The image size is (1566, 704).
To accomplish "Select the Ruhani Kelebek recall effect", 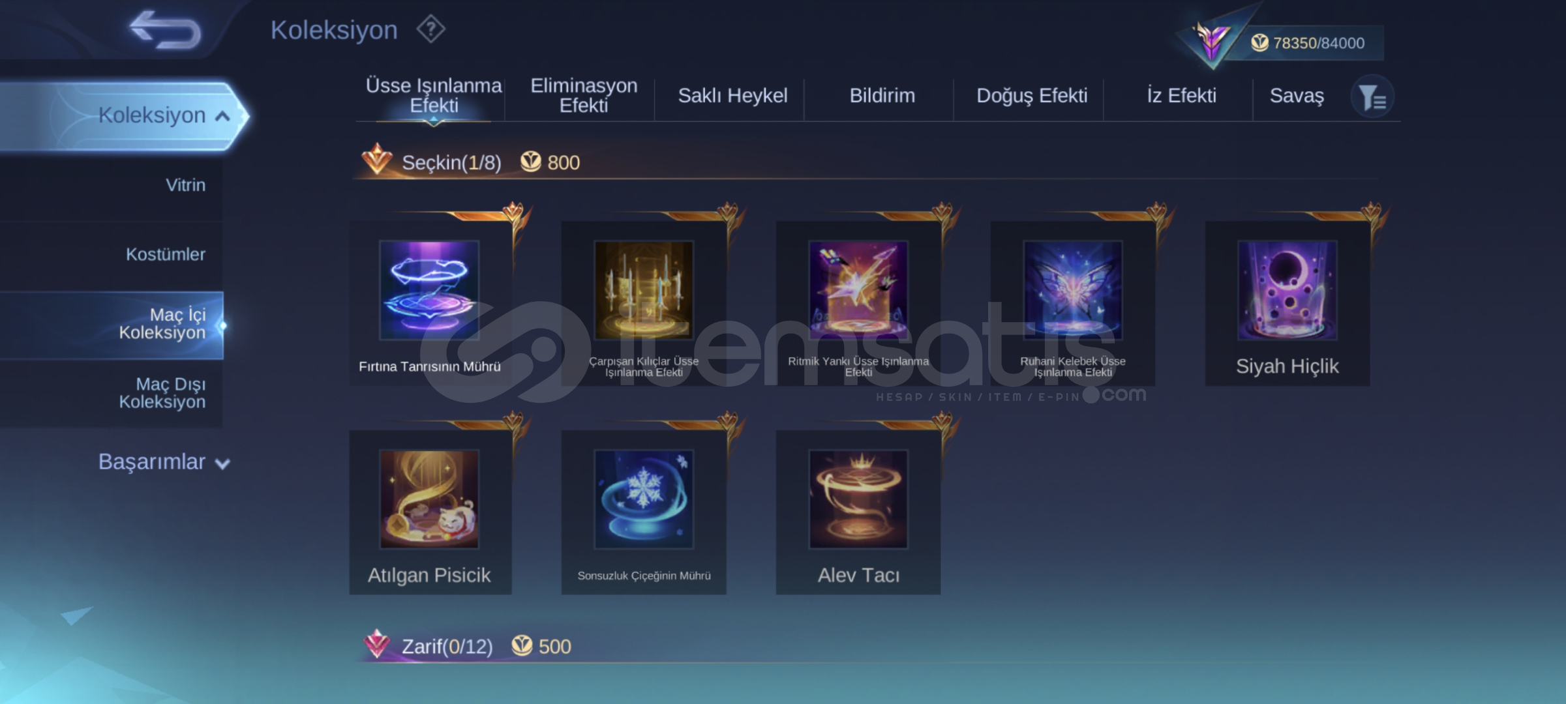I will 1073,303.
